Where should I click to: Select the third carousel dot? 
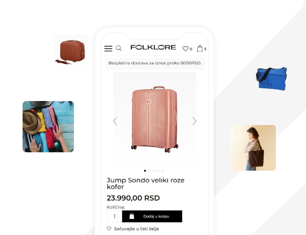[154, 171]
